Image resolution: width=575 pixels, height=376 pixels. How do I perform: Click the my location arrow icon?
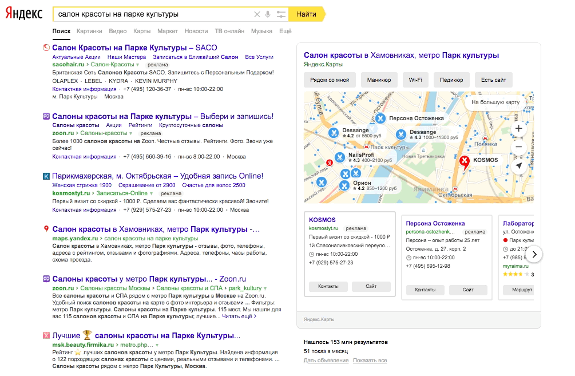(x=518, y=166)
